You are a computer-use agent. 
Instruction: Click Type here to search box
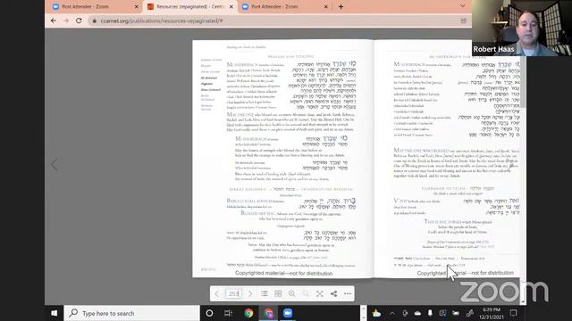click(131, 313)
